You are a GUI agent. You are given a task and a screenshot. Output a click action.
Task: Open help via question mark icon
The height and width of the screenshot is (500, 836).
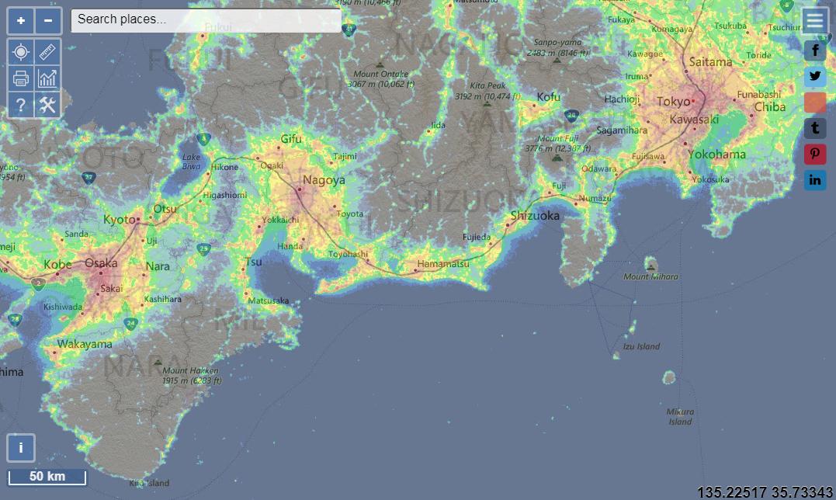tap(21, 105)
